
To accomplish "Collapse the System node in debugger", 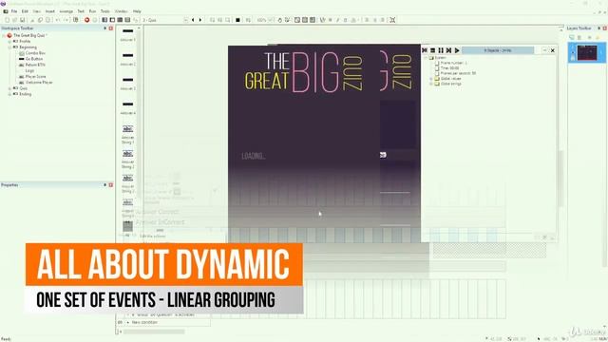I will click(x=426, y=57).
